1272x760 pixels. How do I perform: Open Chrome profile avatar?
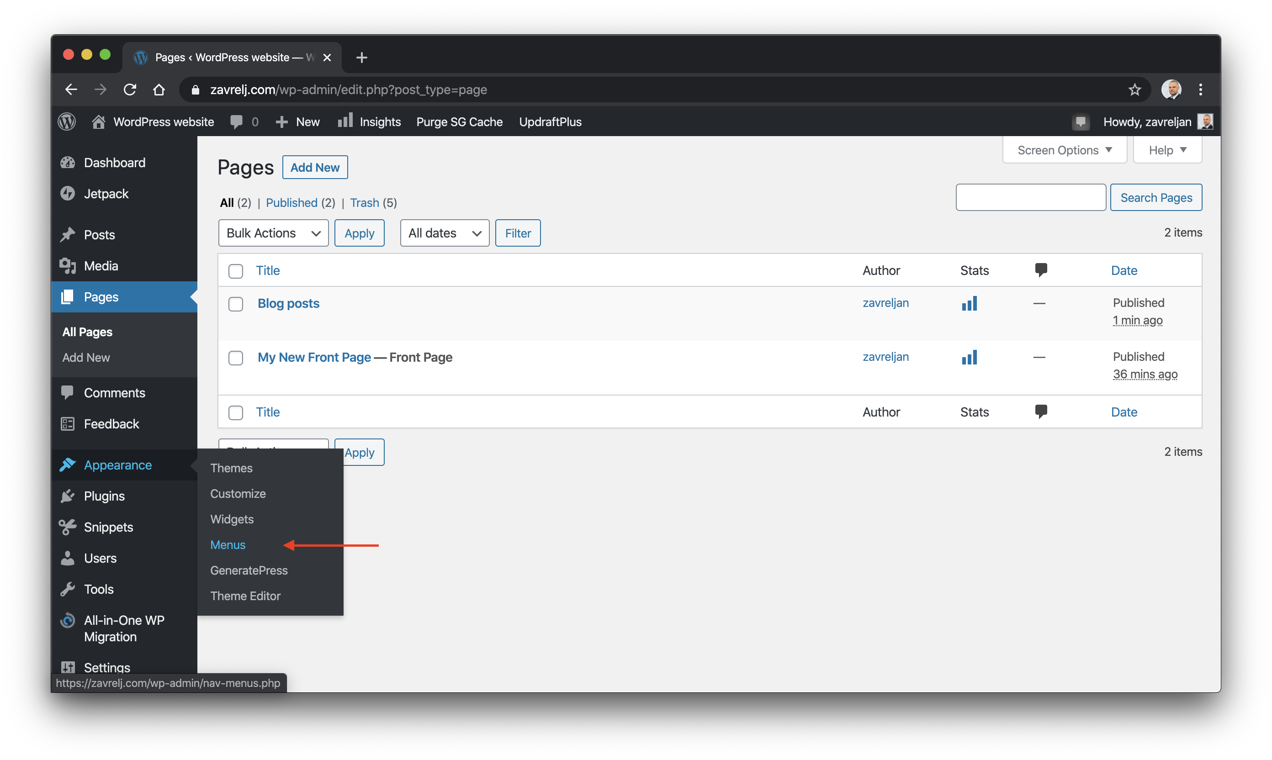[1171, 90]
